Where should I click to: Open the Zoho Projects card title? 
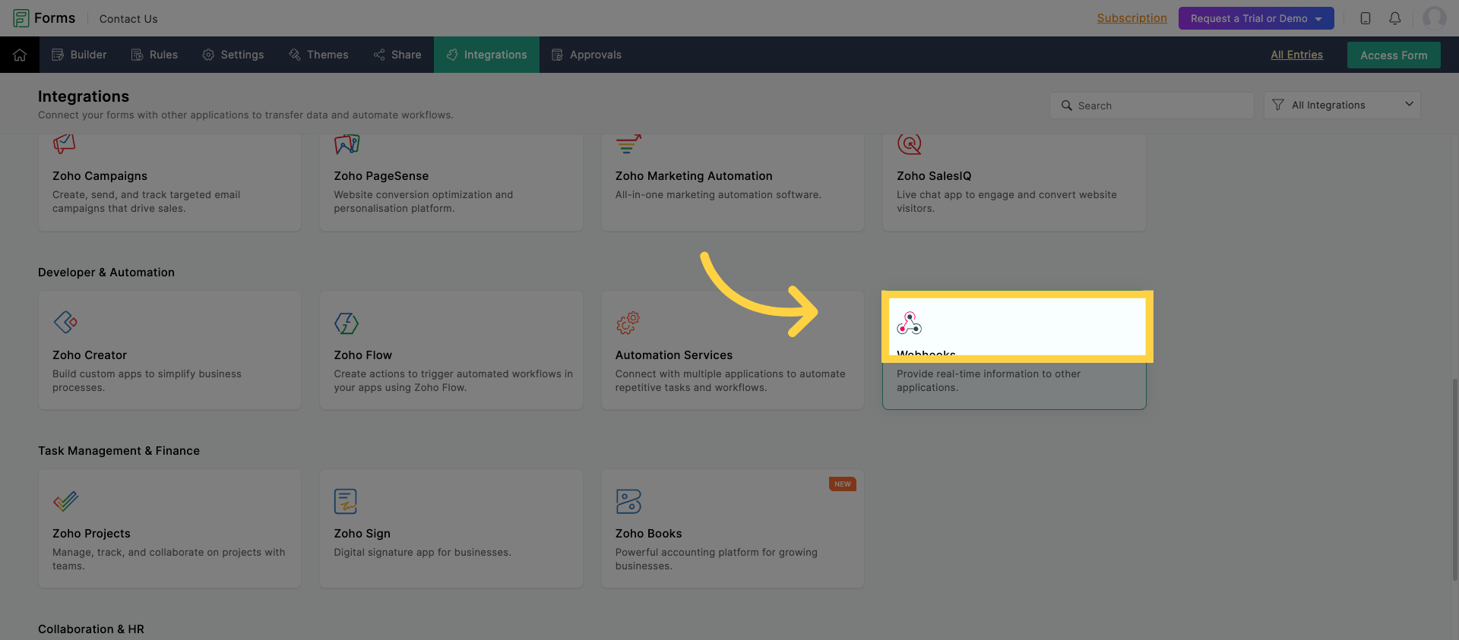coord(91,534)
